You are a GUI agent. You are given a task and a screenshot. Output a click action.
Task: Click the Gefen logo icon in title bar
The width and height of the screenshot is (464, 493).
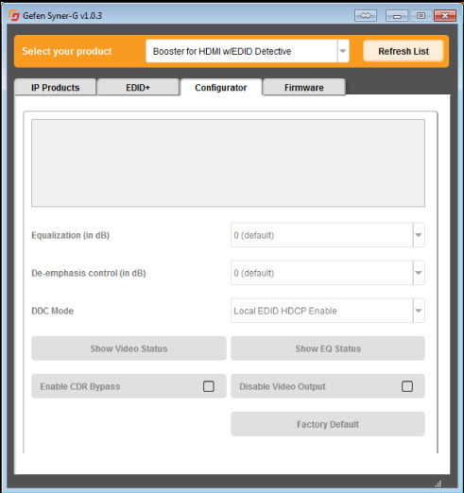click(14, 15)
